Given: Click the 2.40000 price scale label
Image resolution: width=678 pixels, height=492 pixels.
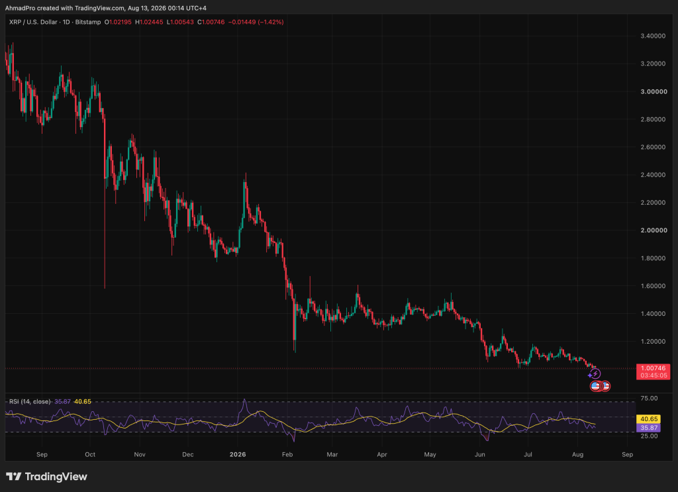Looking at the screenshot, I should [x=653, y=175].
